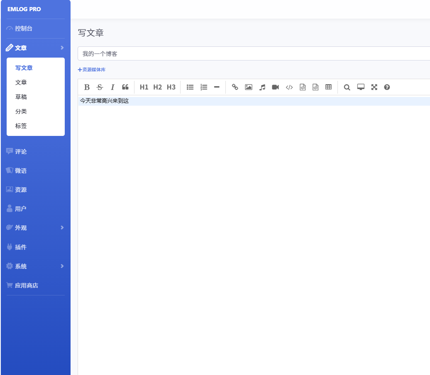Insert a table into the article
430x375 pixels.
[328, 87]
